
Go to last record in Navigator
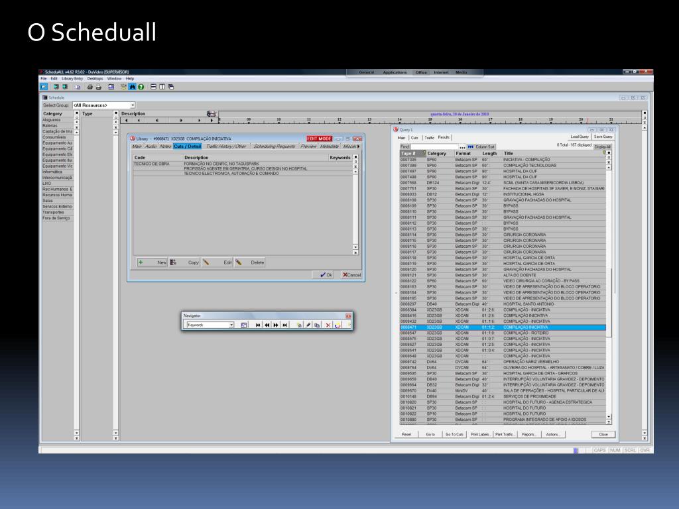pos(285,325)
